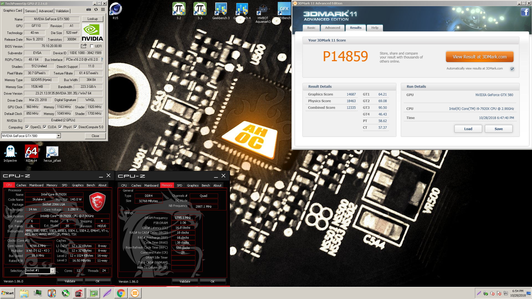Click the Core Speed value 4788.6 MHz

click(x=38, y=246)
